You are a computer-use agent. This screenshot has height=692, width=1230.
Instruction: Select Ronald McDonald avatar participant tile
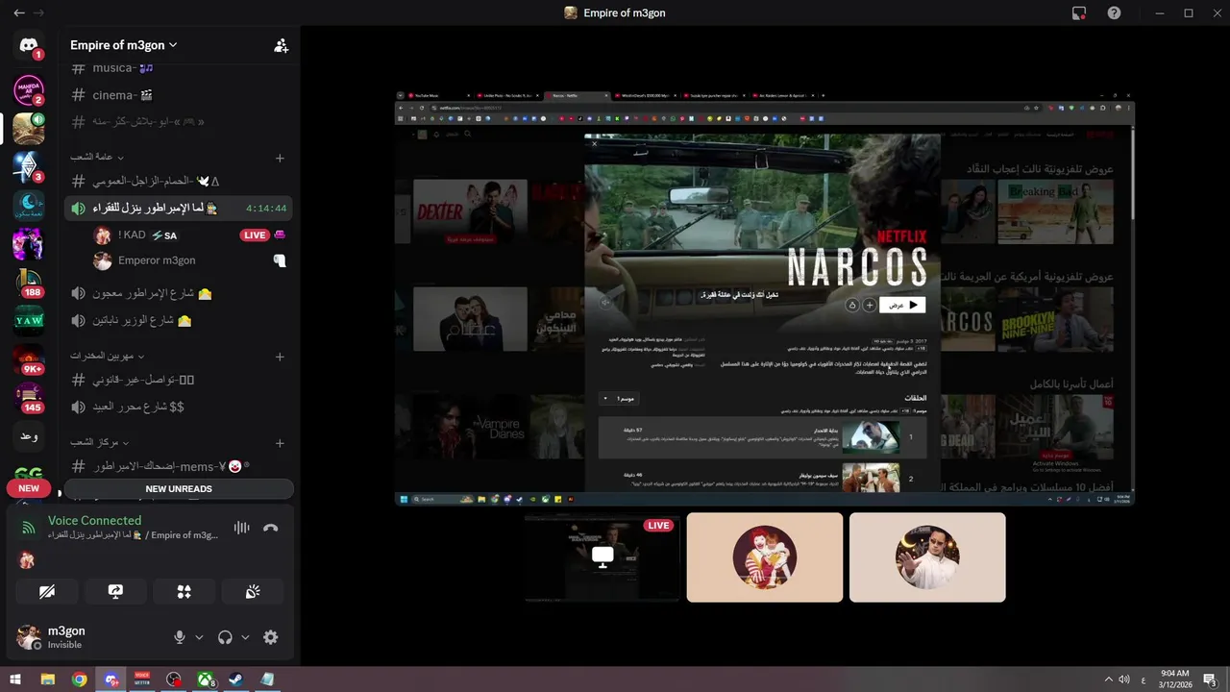(x=765, y=557)
